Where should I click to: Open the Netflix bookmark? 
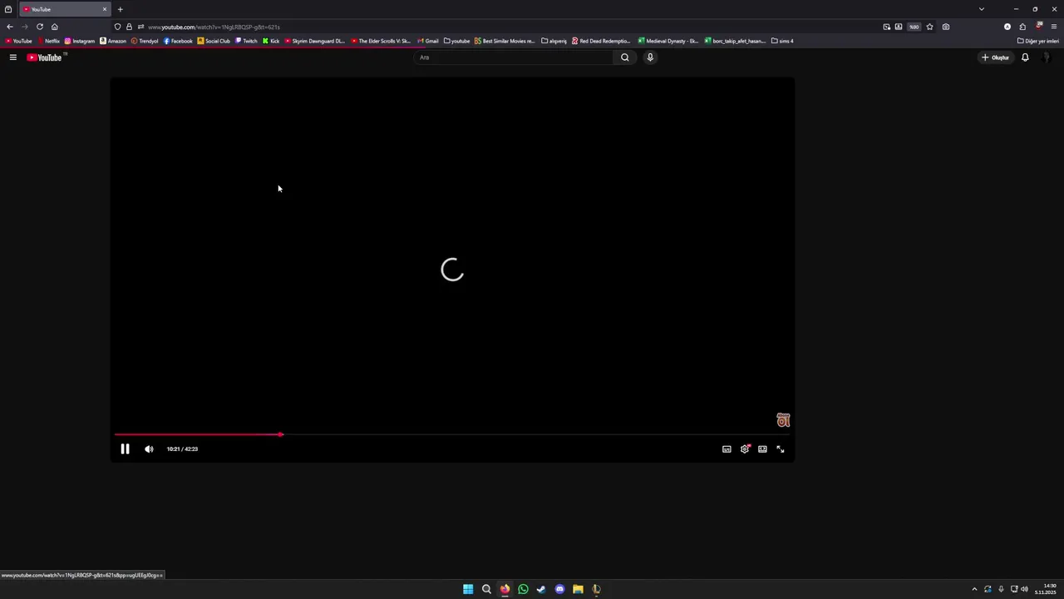tap(48, 41)
